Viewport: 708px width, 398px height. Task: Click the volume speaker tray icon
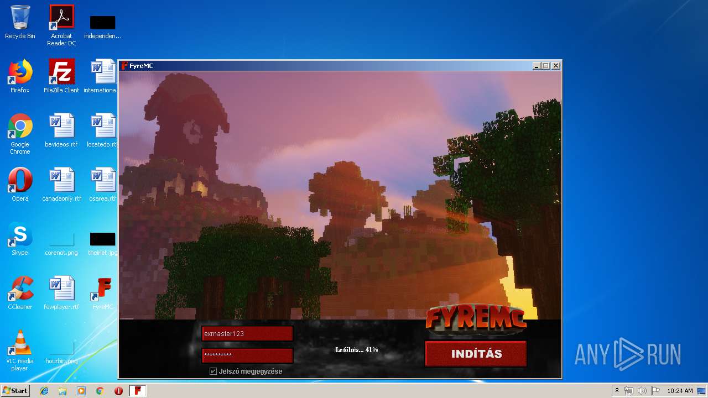click(x=642, y=391)
